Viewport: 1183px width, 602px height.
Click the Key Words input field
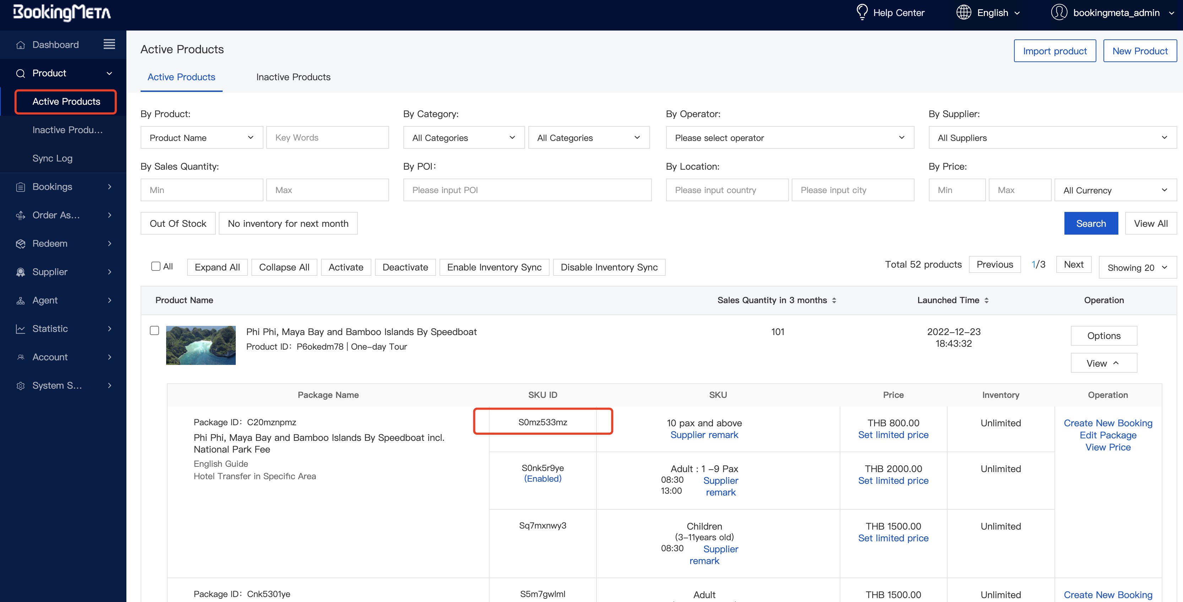click(x=327, y=138)
